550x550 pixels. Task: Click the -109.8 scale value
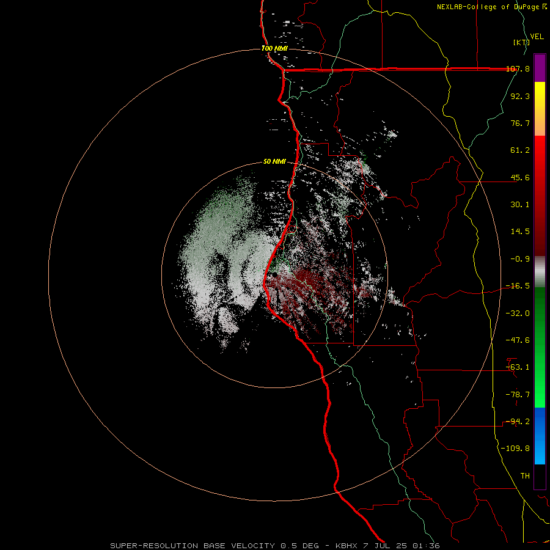515,449
